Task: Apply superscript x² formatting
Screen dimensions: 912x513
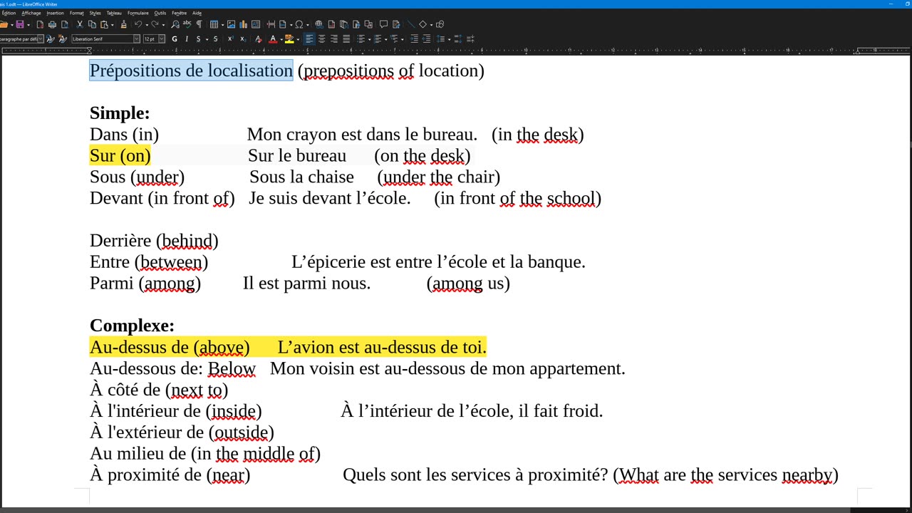Action: click(230, 39)
